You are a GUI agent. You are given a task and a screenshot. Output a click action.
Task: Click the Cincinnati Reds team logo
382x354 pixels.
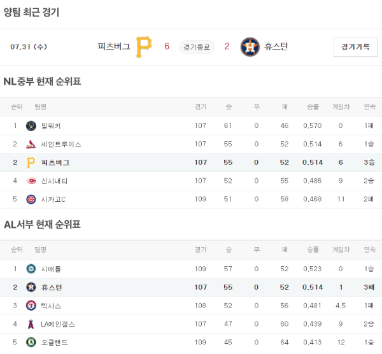(31, 181)
